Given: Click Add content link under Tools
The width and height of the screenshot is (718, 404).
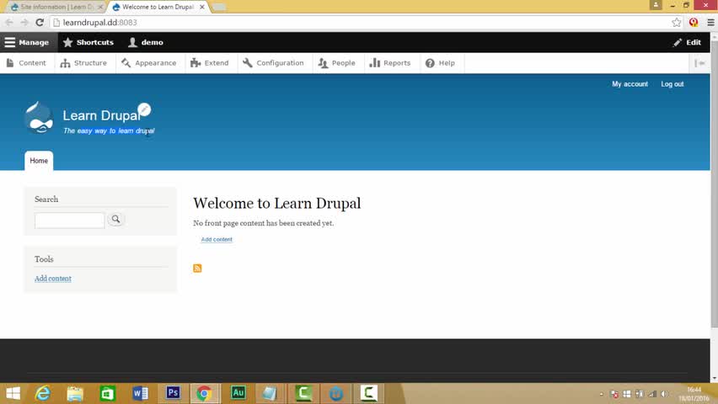Looking at the screenshot, I should click(53, 279).
